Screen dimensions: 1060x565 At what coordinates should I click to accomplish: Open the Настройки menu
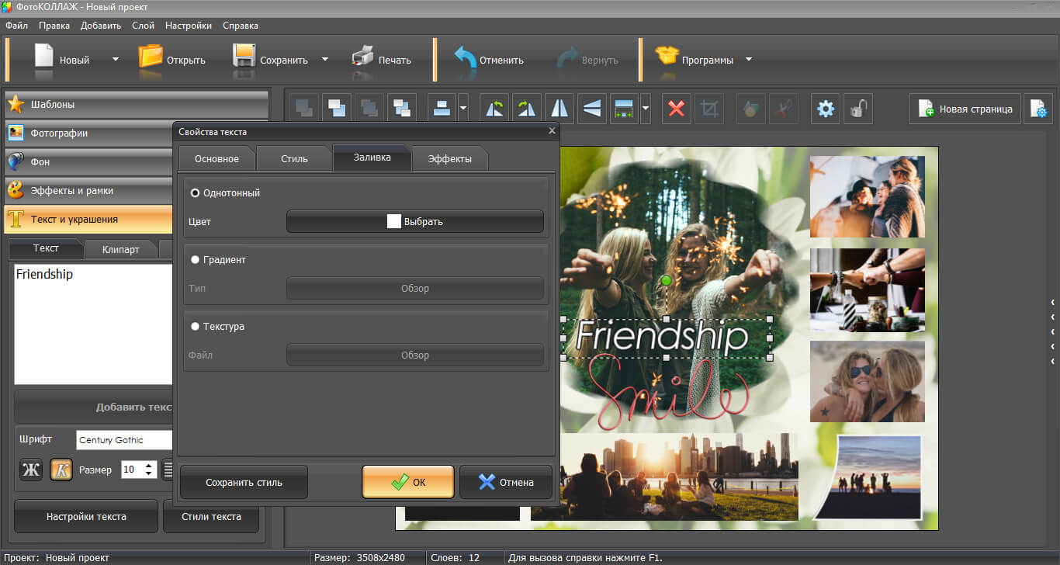tap(189, 26)
